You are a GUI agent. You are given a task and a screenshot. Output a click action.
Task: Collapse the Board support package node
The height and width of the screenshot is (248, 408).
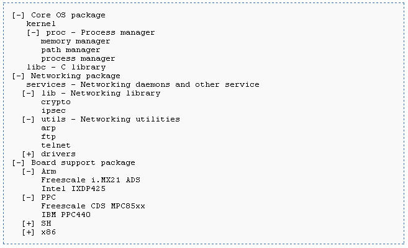coord(18,163)
